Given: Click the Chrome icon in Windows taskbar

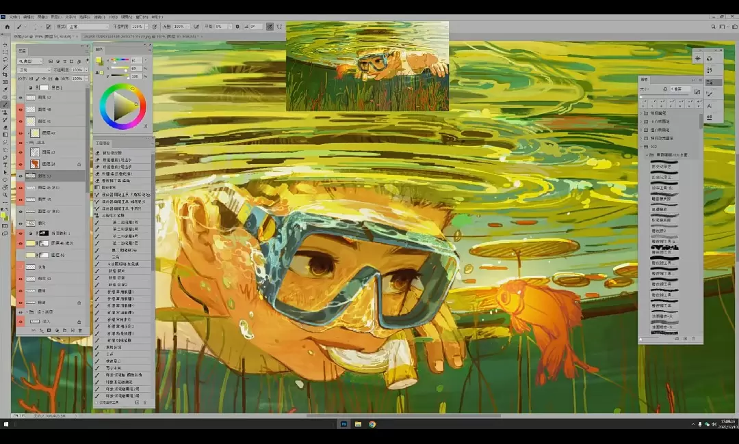Looking at the screenshot, I should click(x=372, y=424).
